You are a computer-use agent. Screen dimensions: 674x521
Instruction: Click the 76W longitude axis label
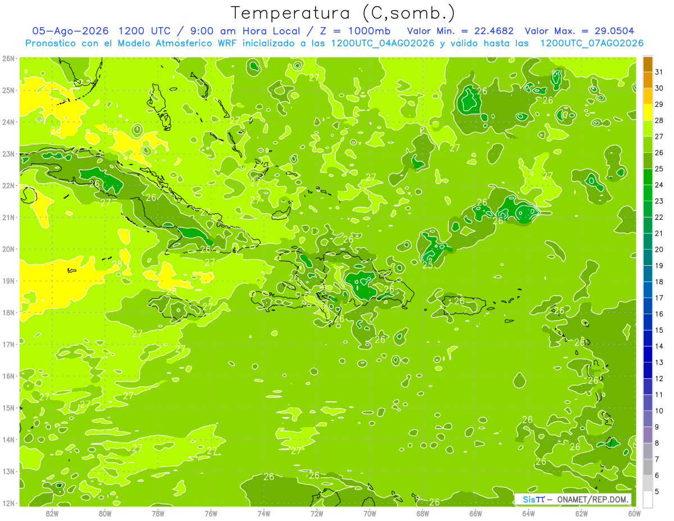(211, 513)
